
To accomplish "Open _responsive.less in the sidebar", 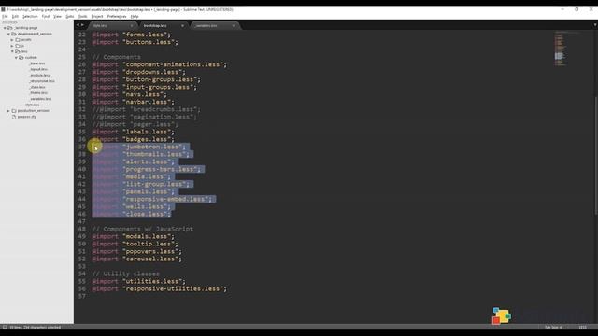I will pos(42,81).
